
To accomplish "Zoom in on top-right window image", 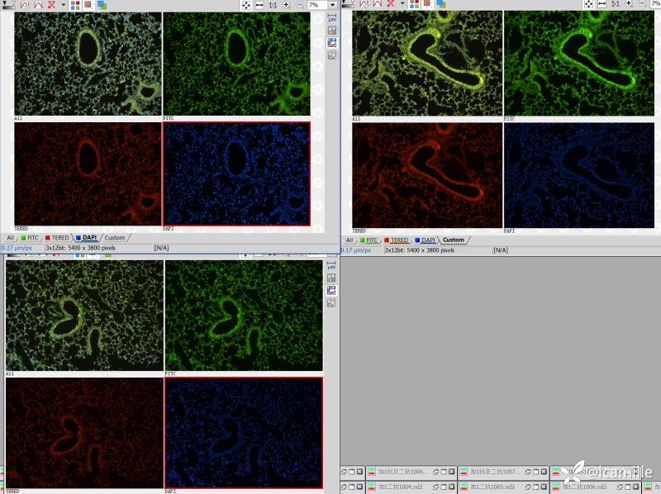I will pos(629,4).
